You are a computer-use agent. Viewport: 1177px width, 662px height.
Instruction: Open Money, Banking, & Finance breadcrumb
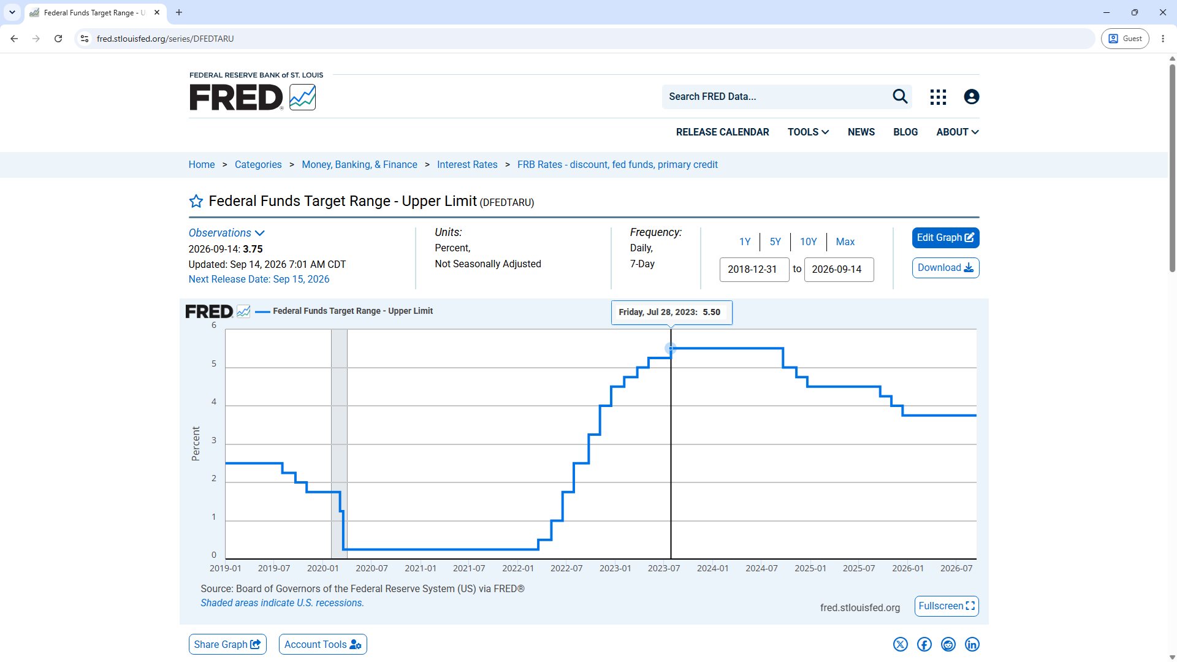tap(359, 165)
